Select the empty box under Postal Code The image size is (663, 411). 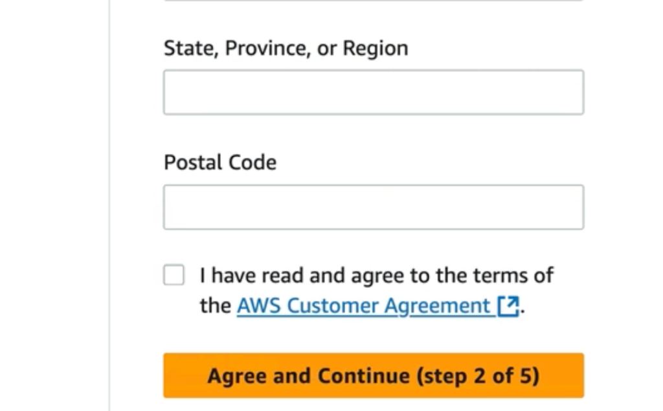coord(374,207)
